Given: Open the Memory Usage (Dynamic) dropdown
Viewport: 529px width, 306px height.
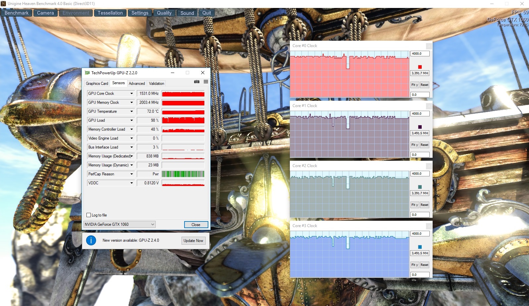Looking at the screenshot, I should [132, 165].
